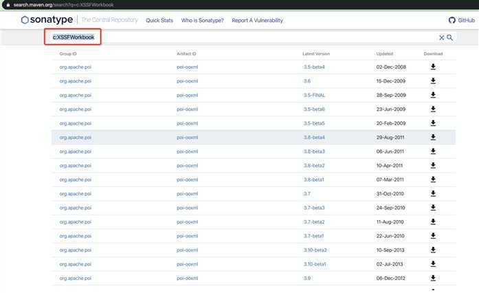Open org.apache.poi group in 3.7 row
Viewport: 479px width, 293px height.
(75, 193)
